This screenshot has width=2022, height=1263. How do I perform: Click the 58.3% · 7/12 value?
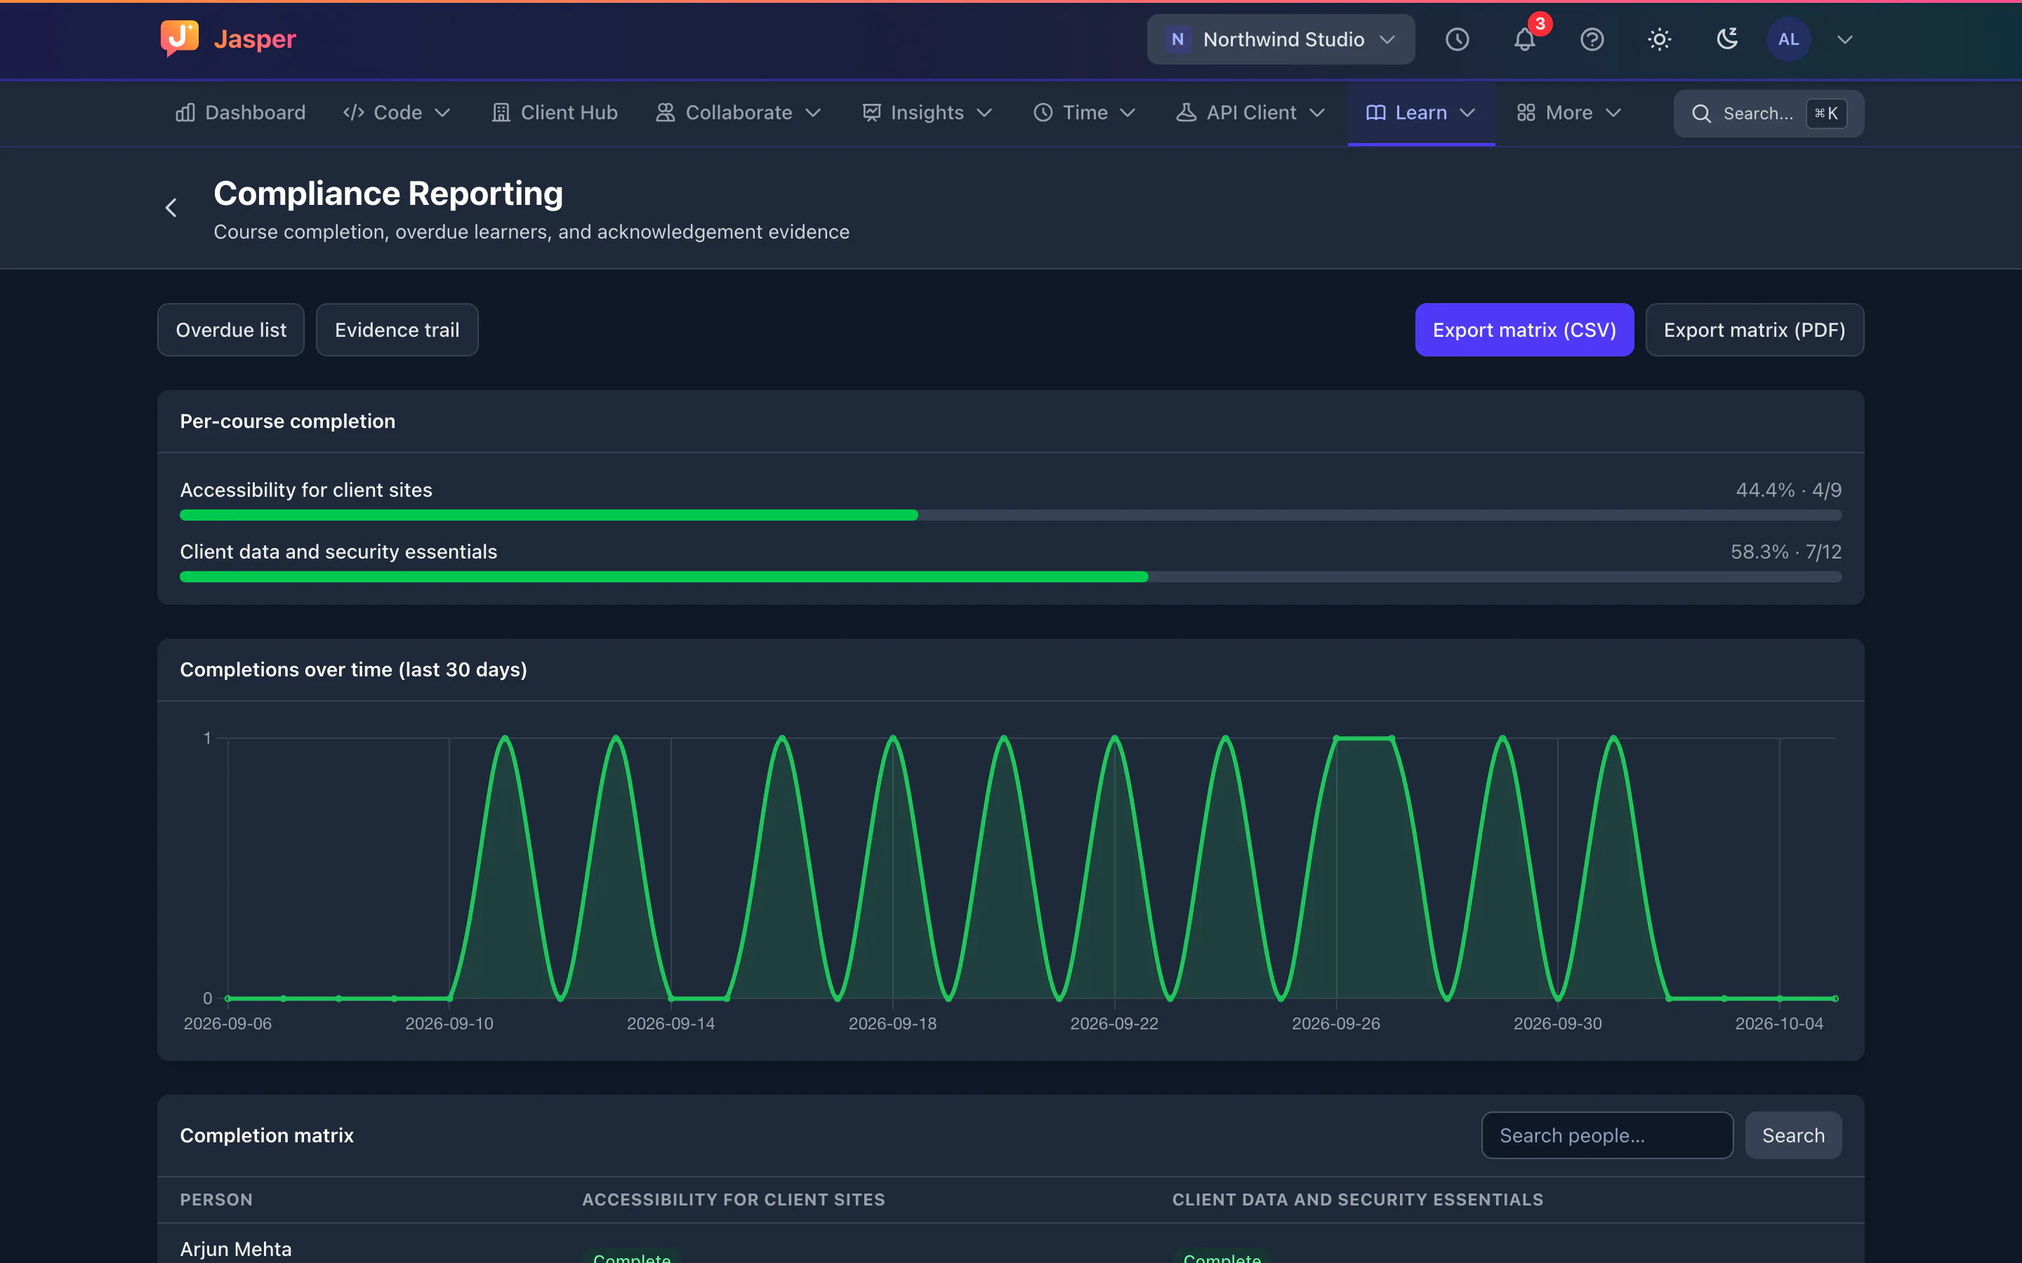(1785, 552)
